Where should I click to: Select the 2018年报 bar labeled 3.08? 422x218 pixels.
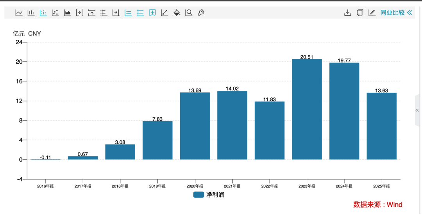120,152
